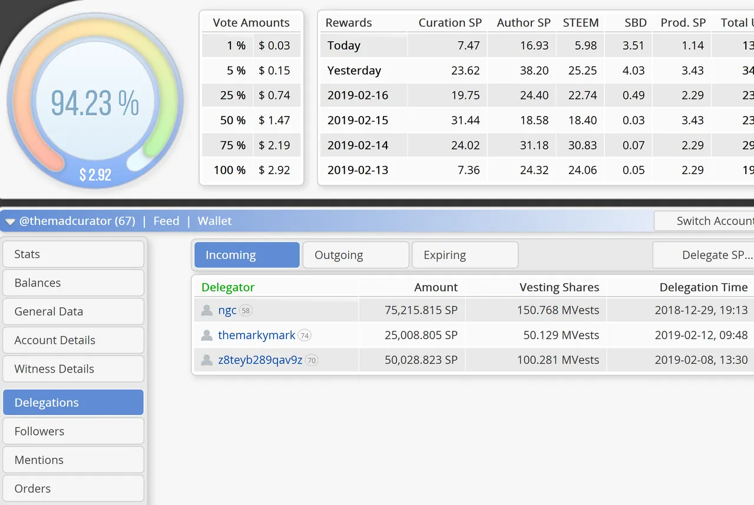
Task: Click the 2019-02-15 rewards row label
Action: [x=358, y=120]
